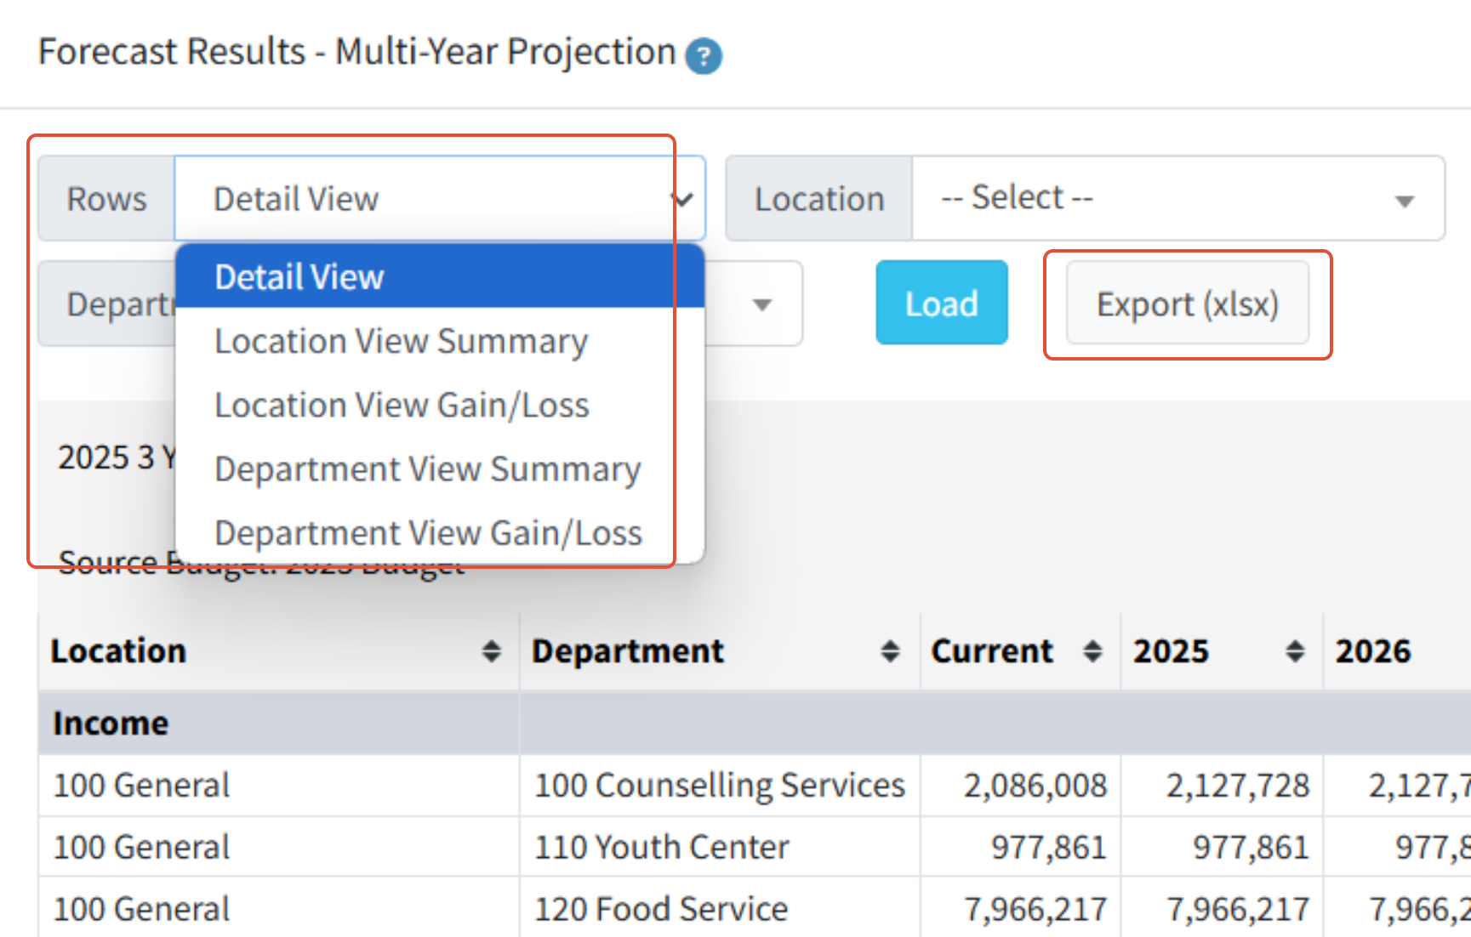Click 100 General in Food Service row
This screenshot has height=937, width=1471.
pos(141,908)
